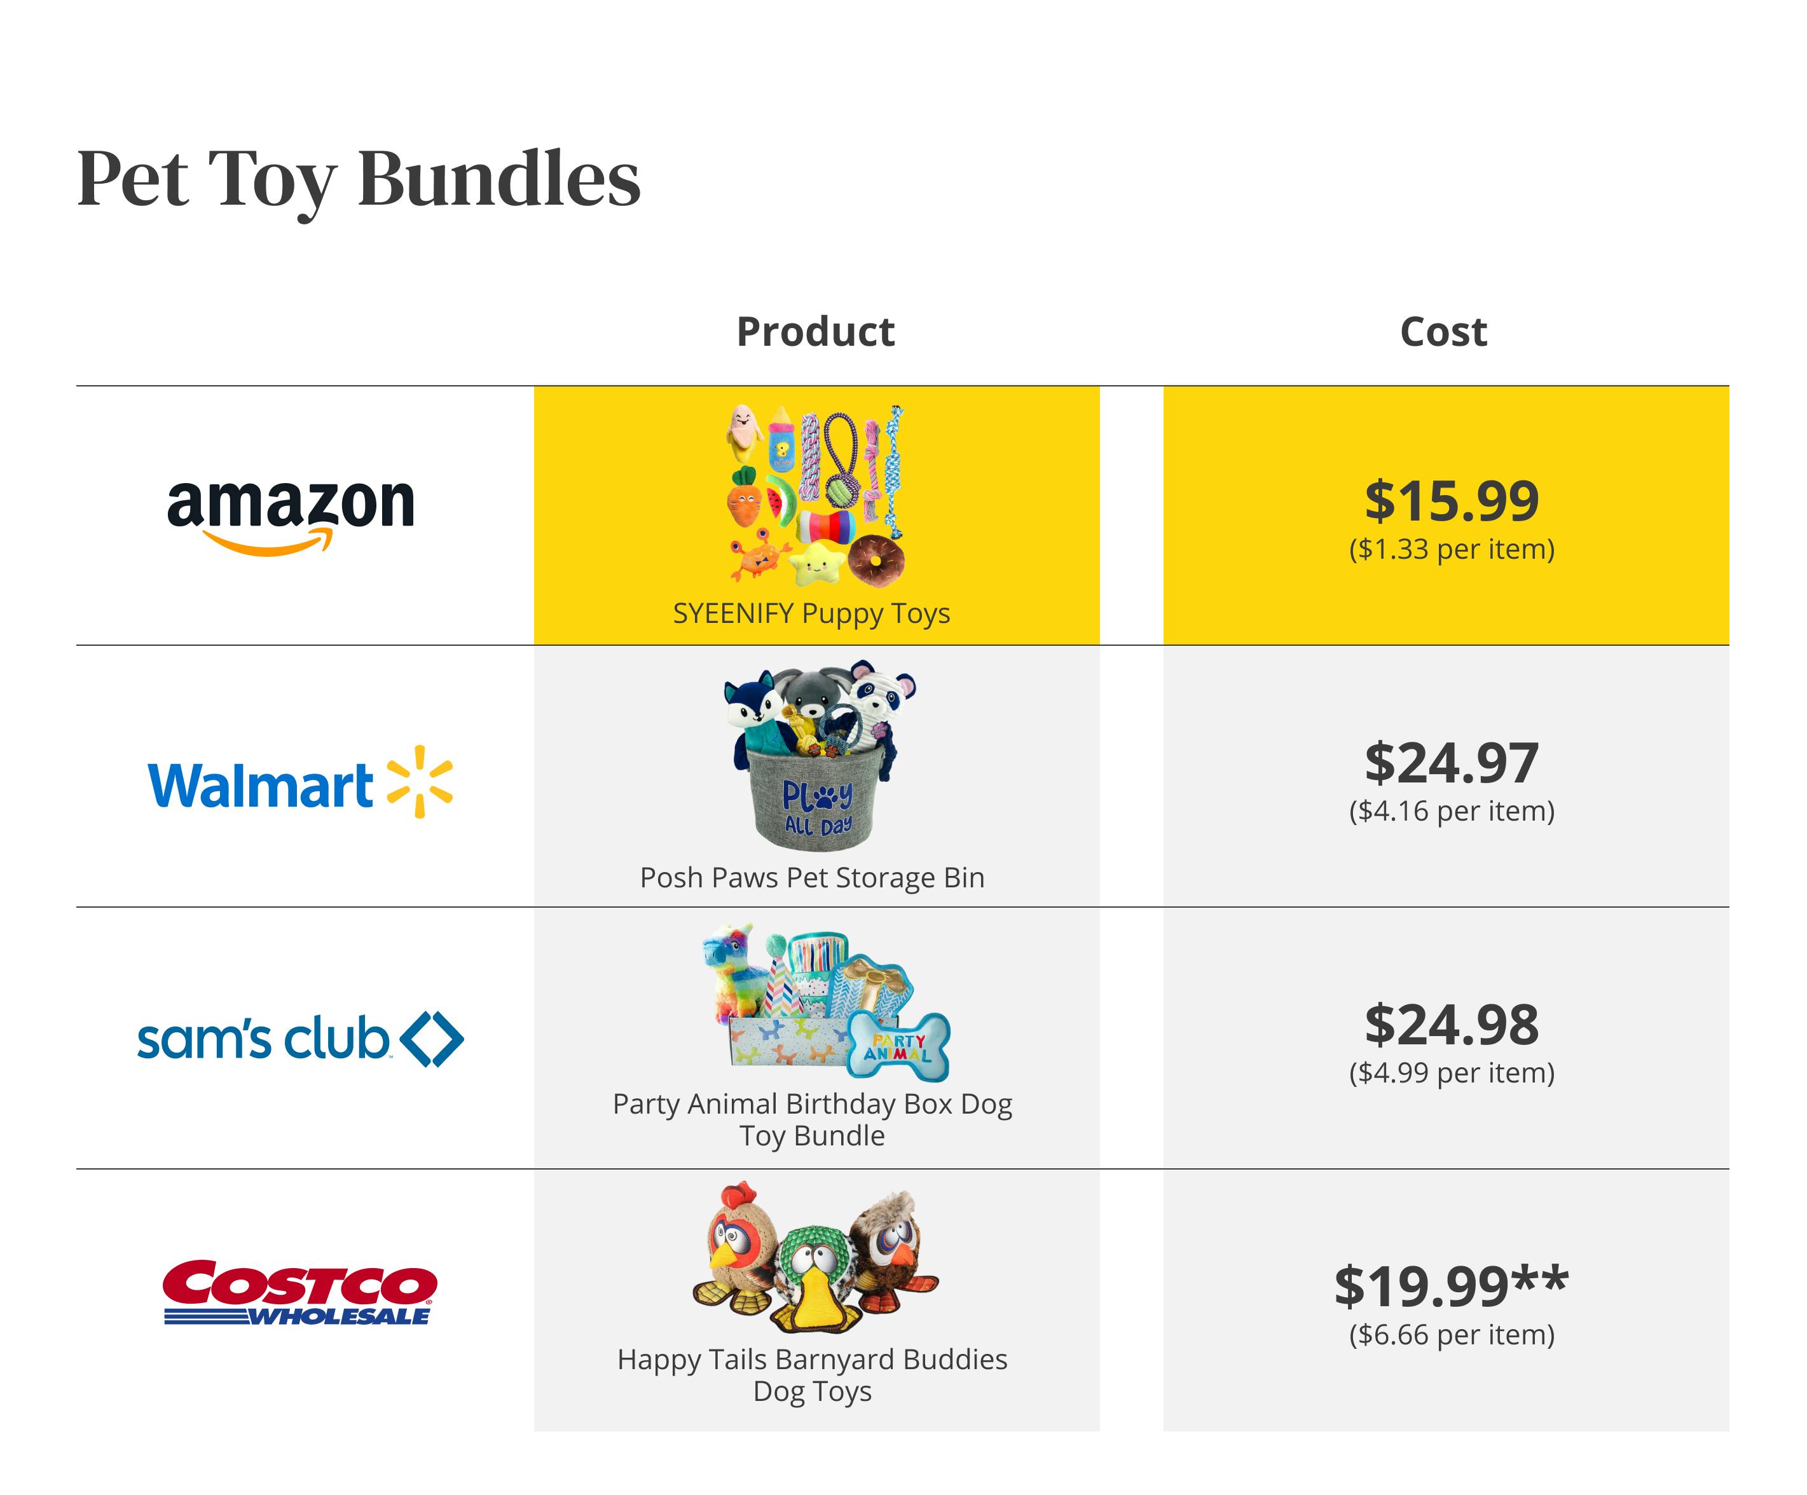
Task: Click the Cost column header
Action: tap(1443, 332)
